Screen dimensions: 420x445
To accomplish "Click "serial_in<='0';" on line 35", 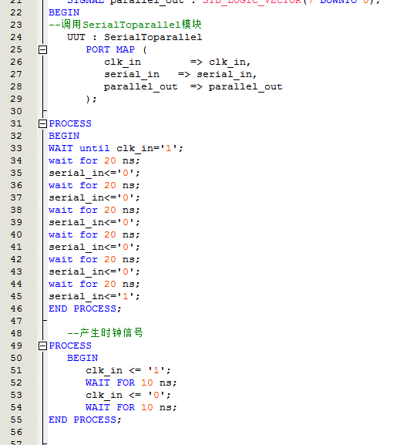I will click(95, 173).
